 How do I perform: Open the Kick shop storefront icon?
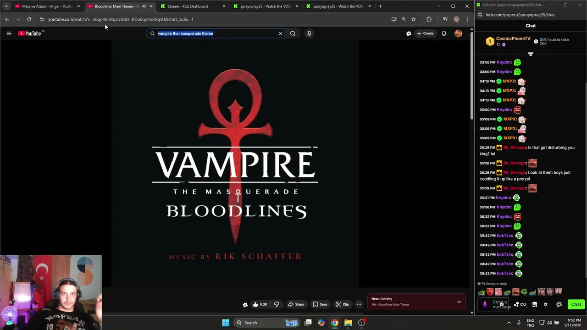(534, 304)
